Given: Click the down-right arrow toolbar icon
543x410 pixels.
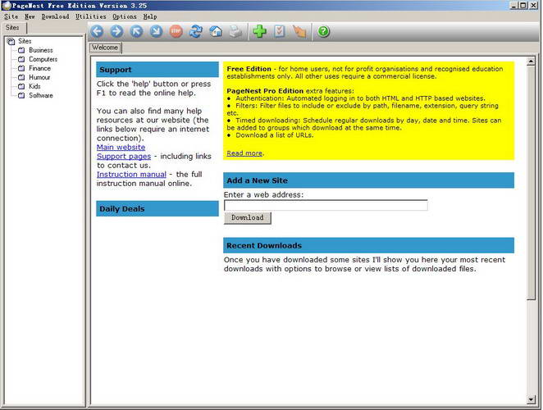Looking at the screenshot, I should [x=156, y=31].
